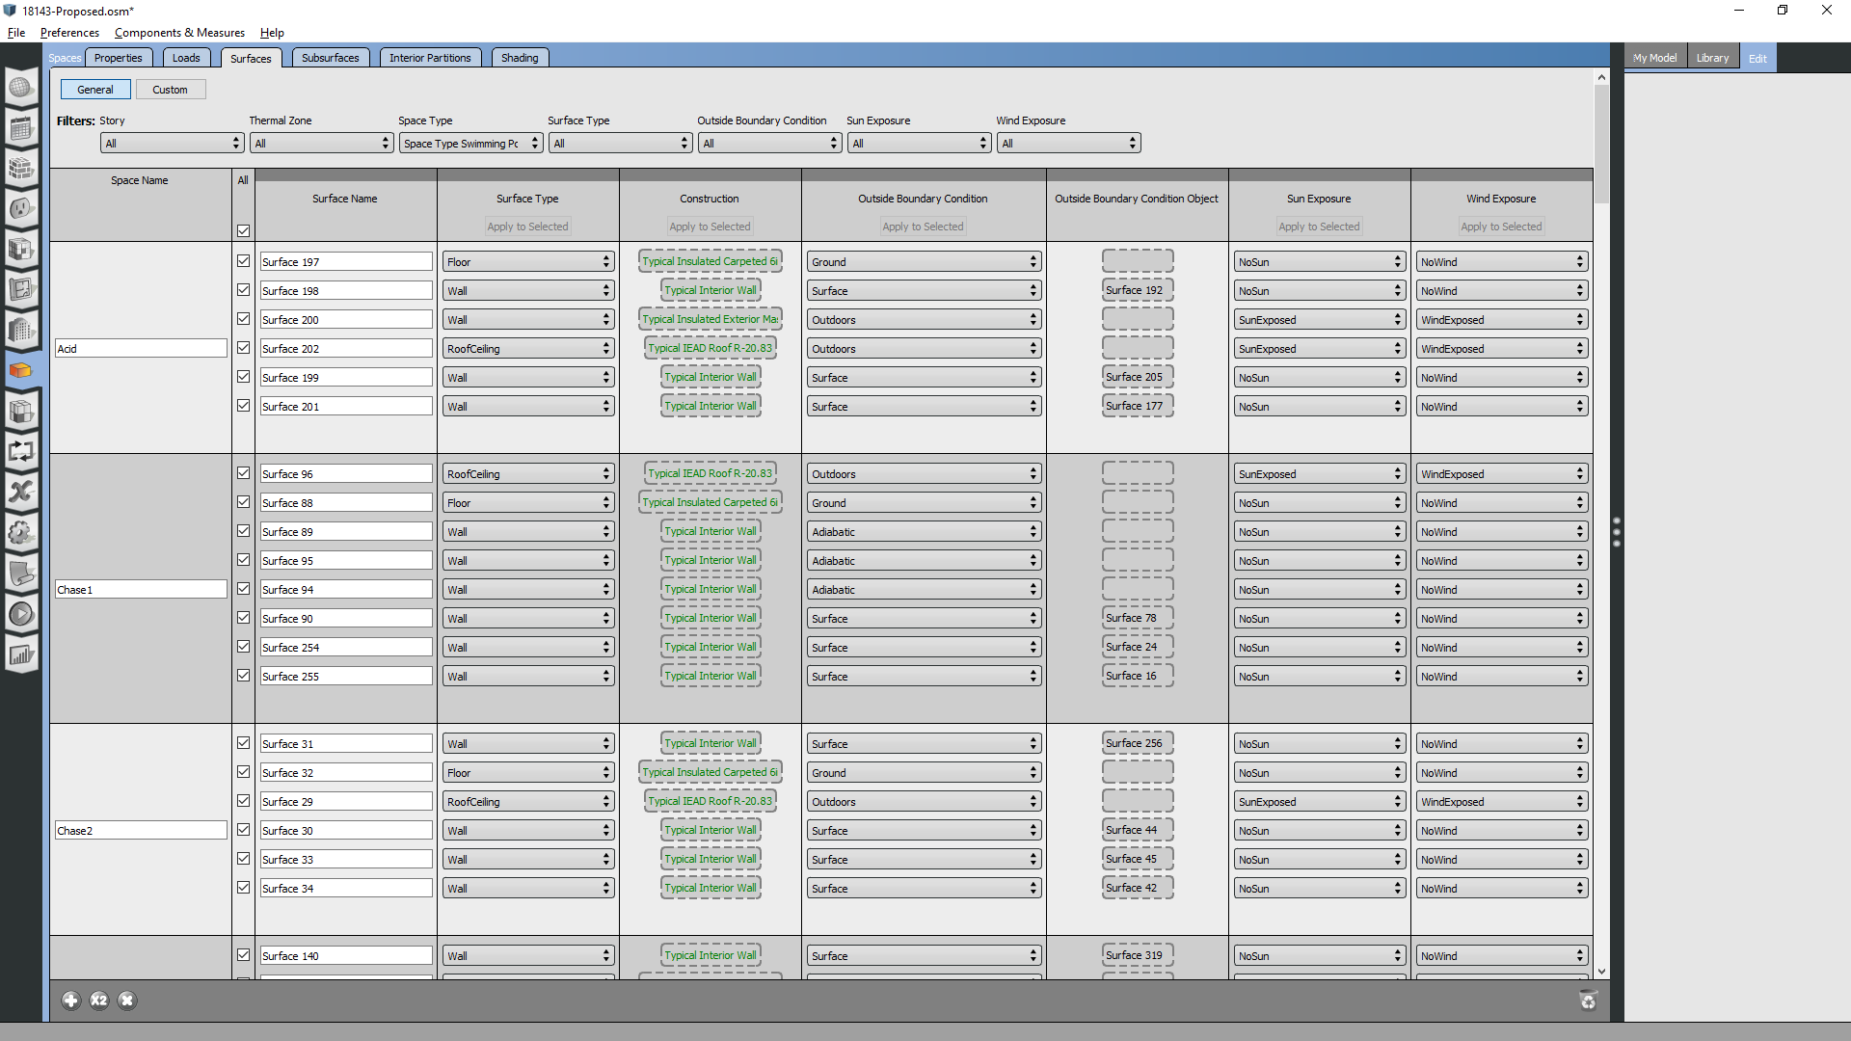Image resolution: width=1851 pixels, height=1041 pixels.
Task: Click the green plus add-object button
Action: [x=70, y=1001]
